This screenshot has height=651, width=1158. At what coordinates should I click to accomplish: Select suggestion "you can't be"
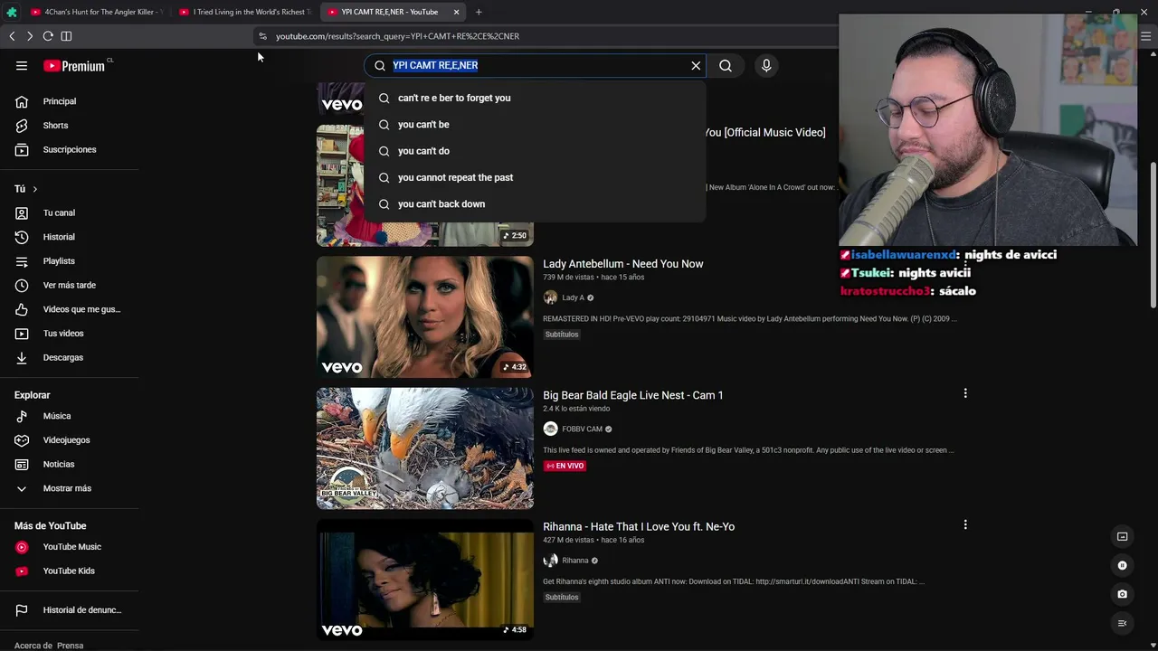535,124
